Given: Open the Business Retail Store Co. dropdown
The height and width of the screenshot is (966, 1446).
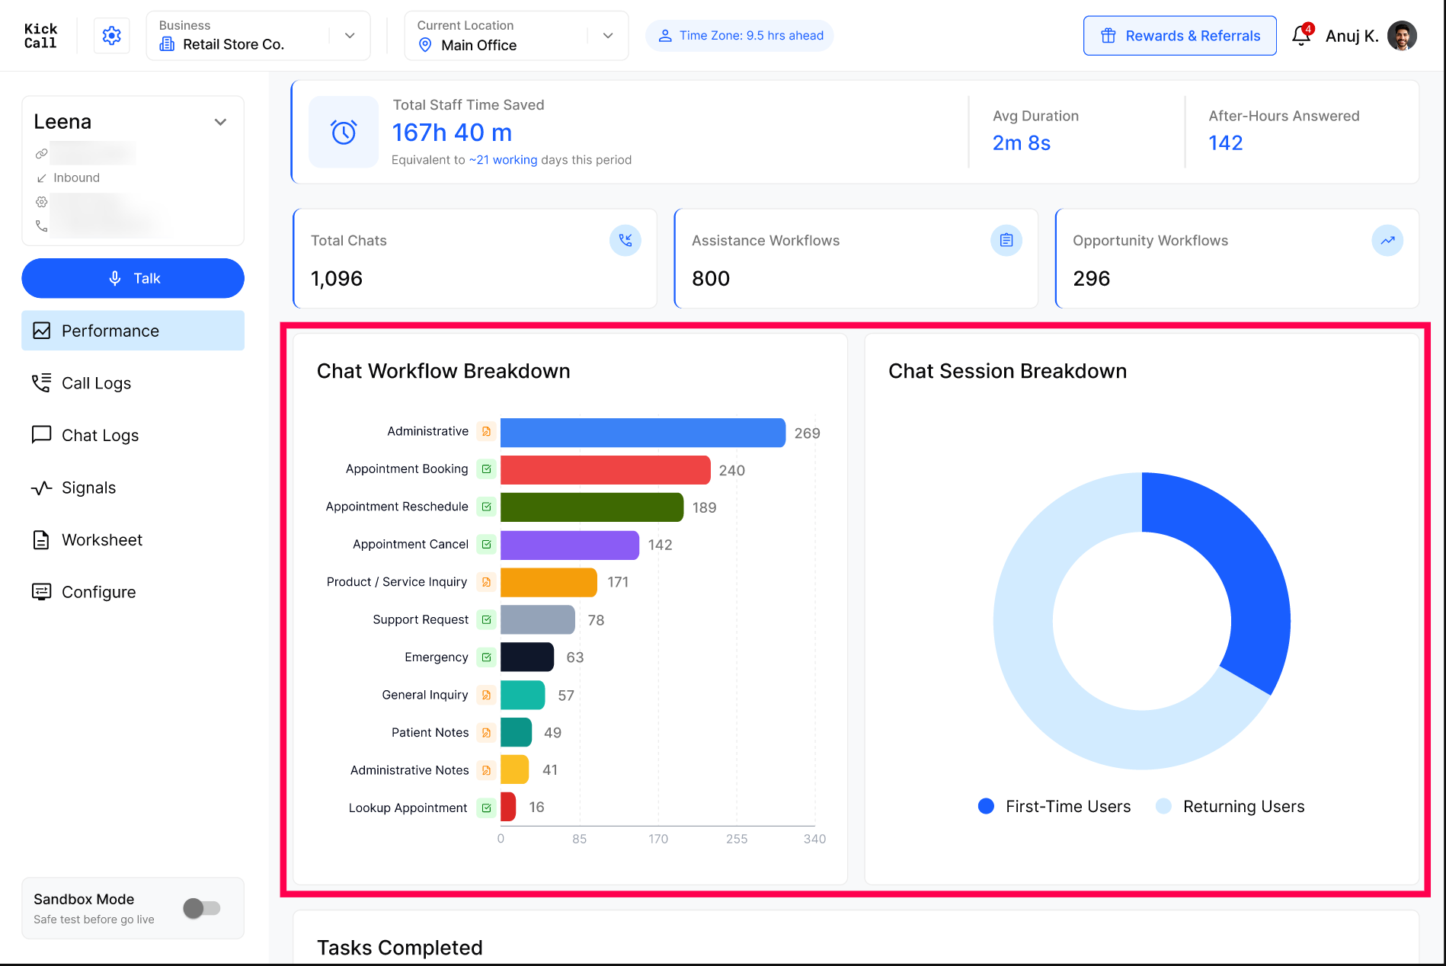Looking at the screenshot, I should [x=258, y=36].
